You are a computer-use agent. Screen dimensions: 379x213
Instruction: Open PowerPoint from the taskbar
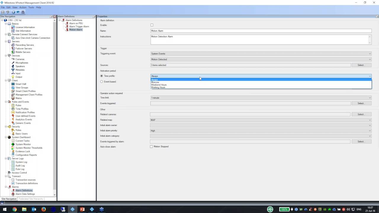pos(82,209)
